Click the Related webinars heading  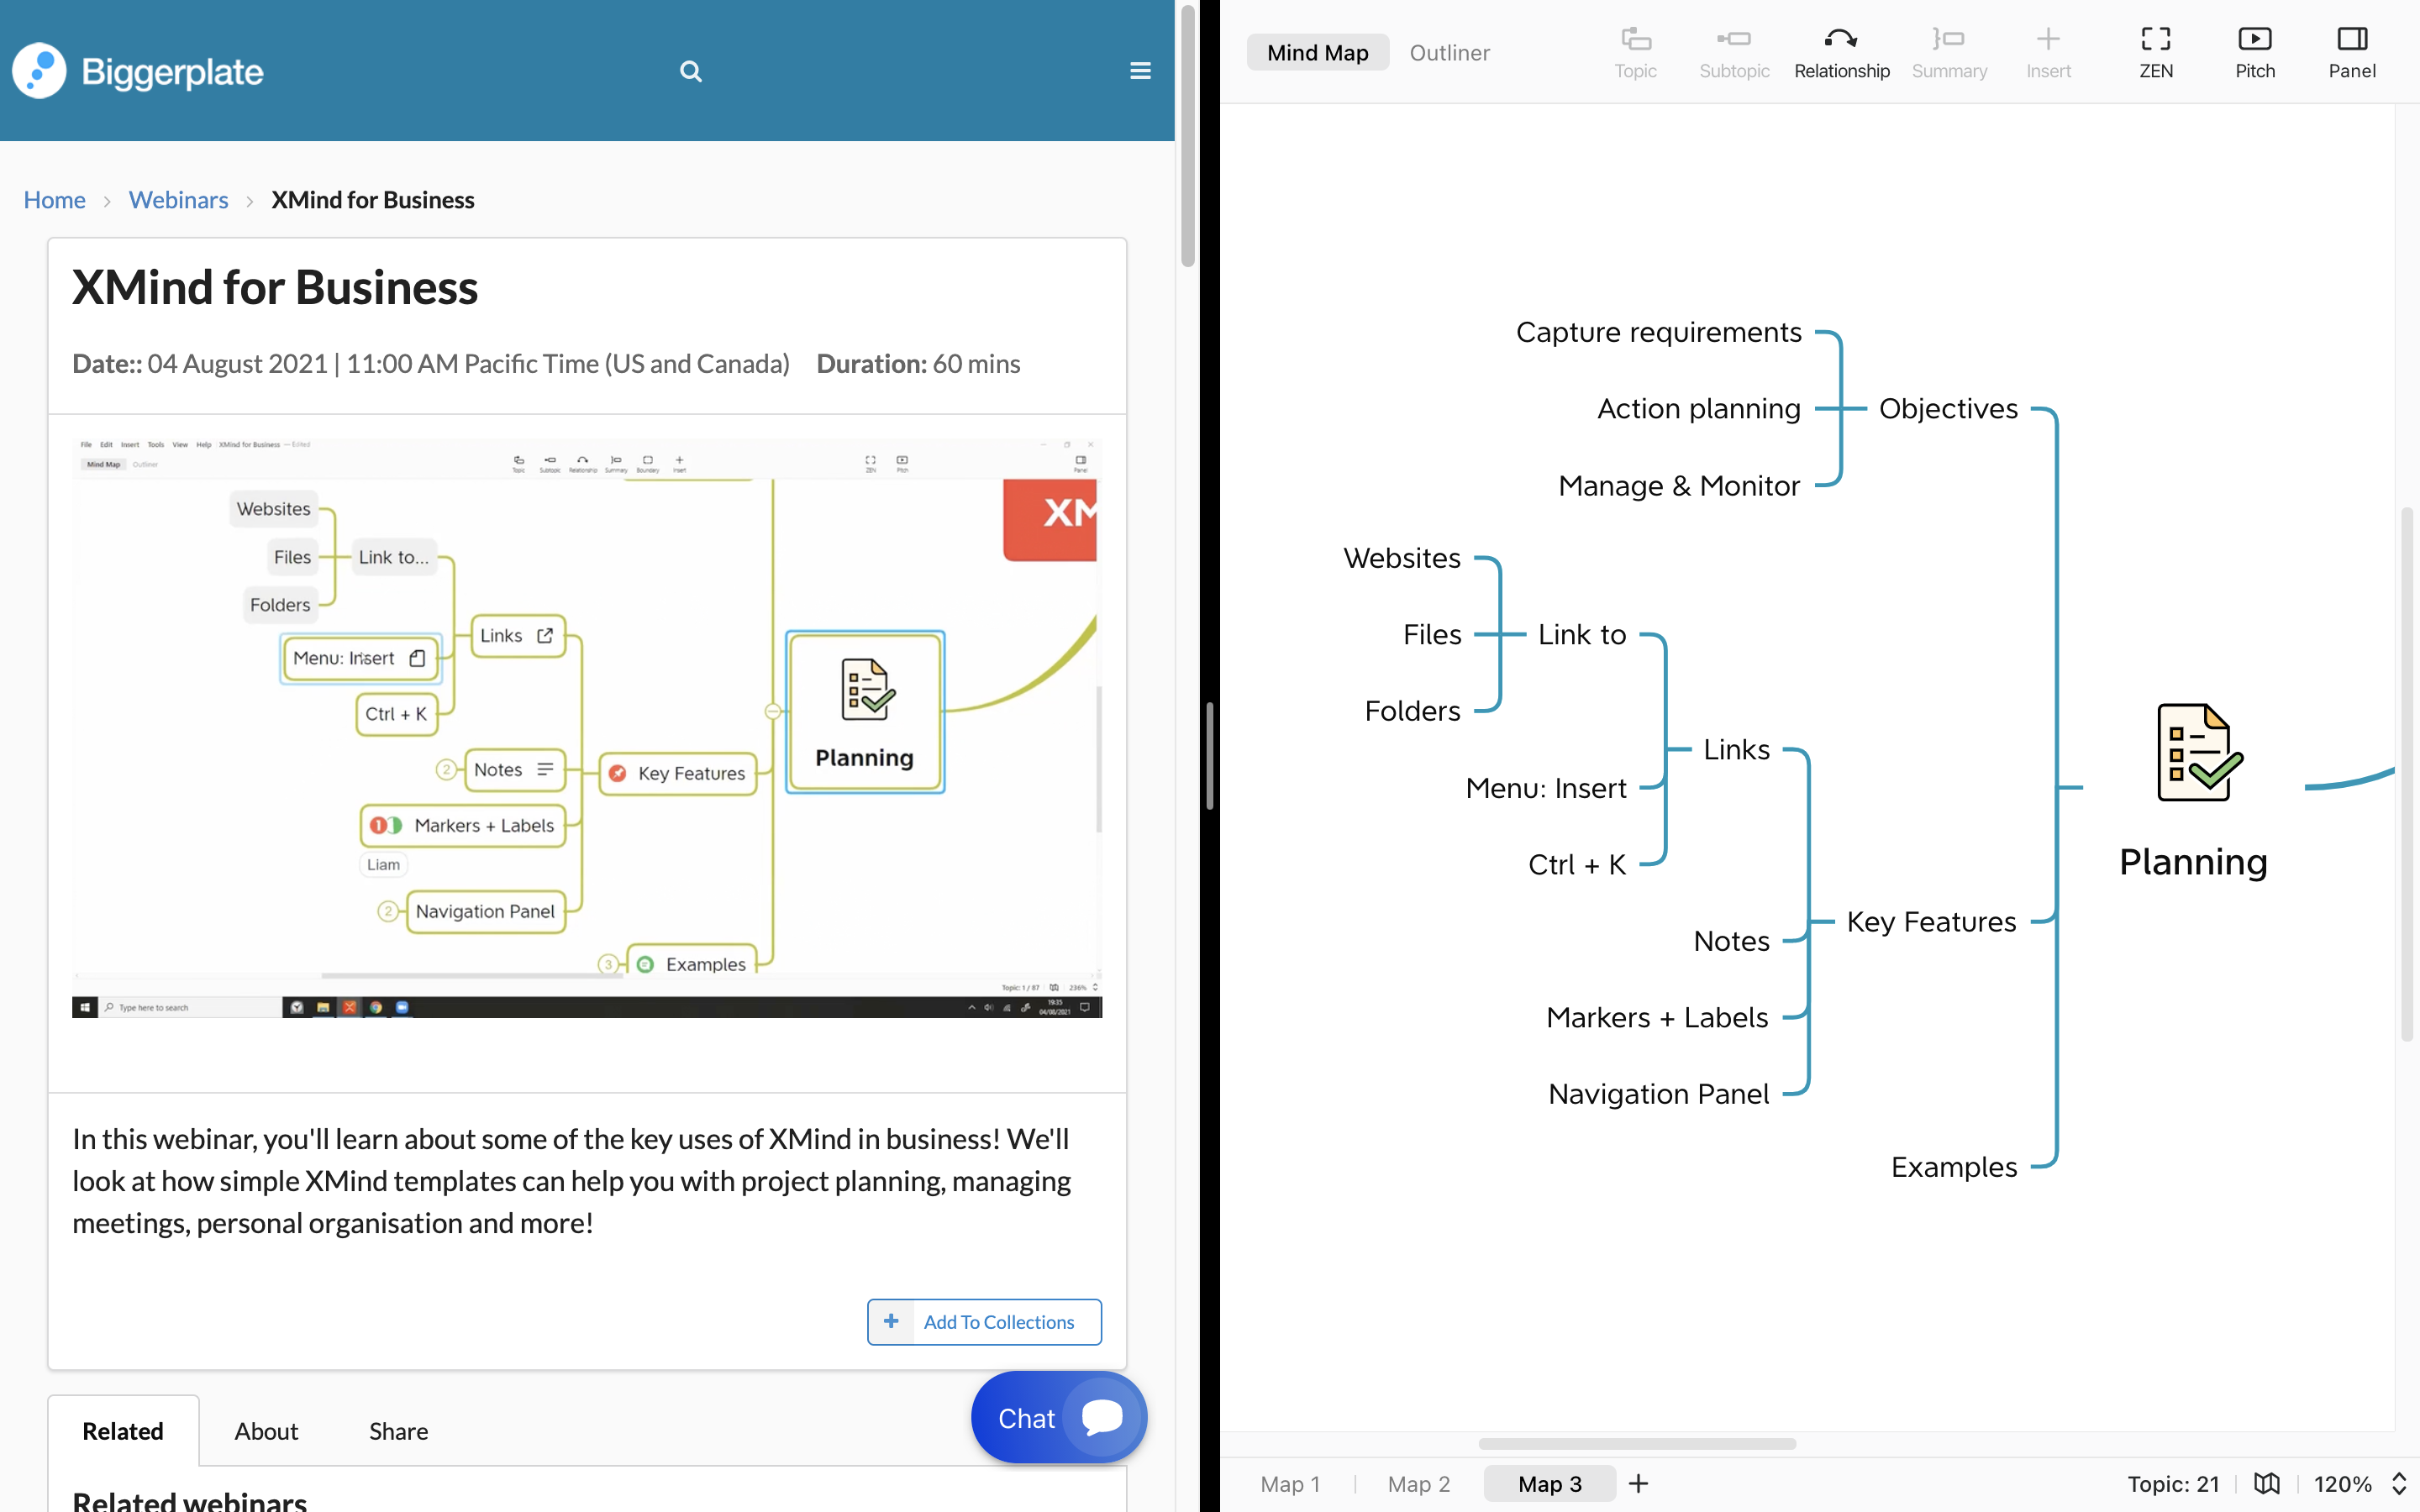coord(190,1500)
